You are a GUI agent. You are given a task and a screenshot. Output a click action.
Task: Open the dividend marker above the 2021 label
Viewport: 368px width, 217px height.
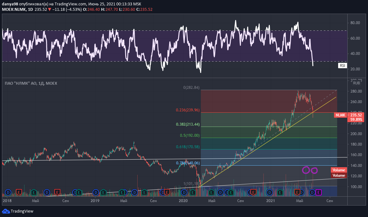tap(270, 192)
